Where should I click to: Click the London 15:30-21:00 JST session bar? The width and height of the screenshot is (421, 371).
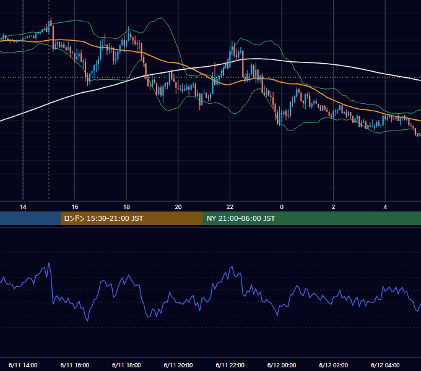pos(131,218)
